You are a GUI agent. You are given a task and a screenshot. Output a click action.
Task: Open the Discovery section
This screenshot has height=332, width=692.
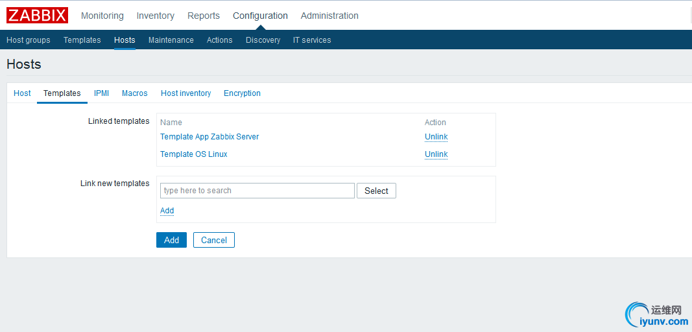[x=263, y=40]
